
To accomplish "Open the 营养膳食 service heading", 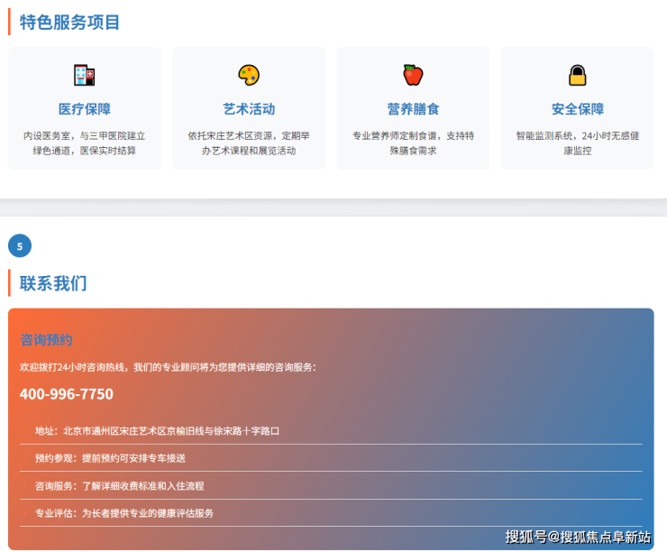I will click(x=413, y=109).
